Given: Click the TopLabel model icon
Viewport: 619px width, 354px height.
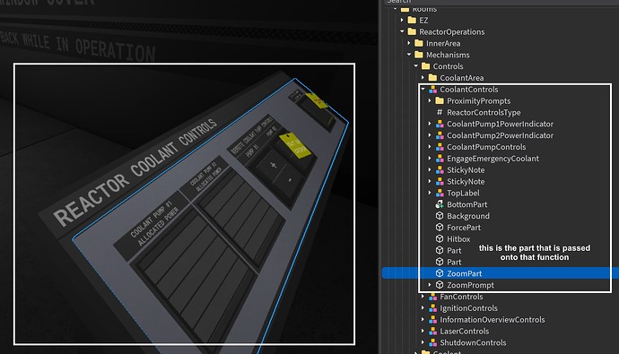Looking at the screenshot, I should (x=440, y=193).
